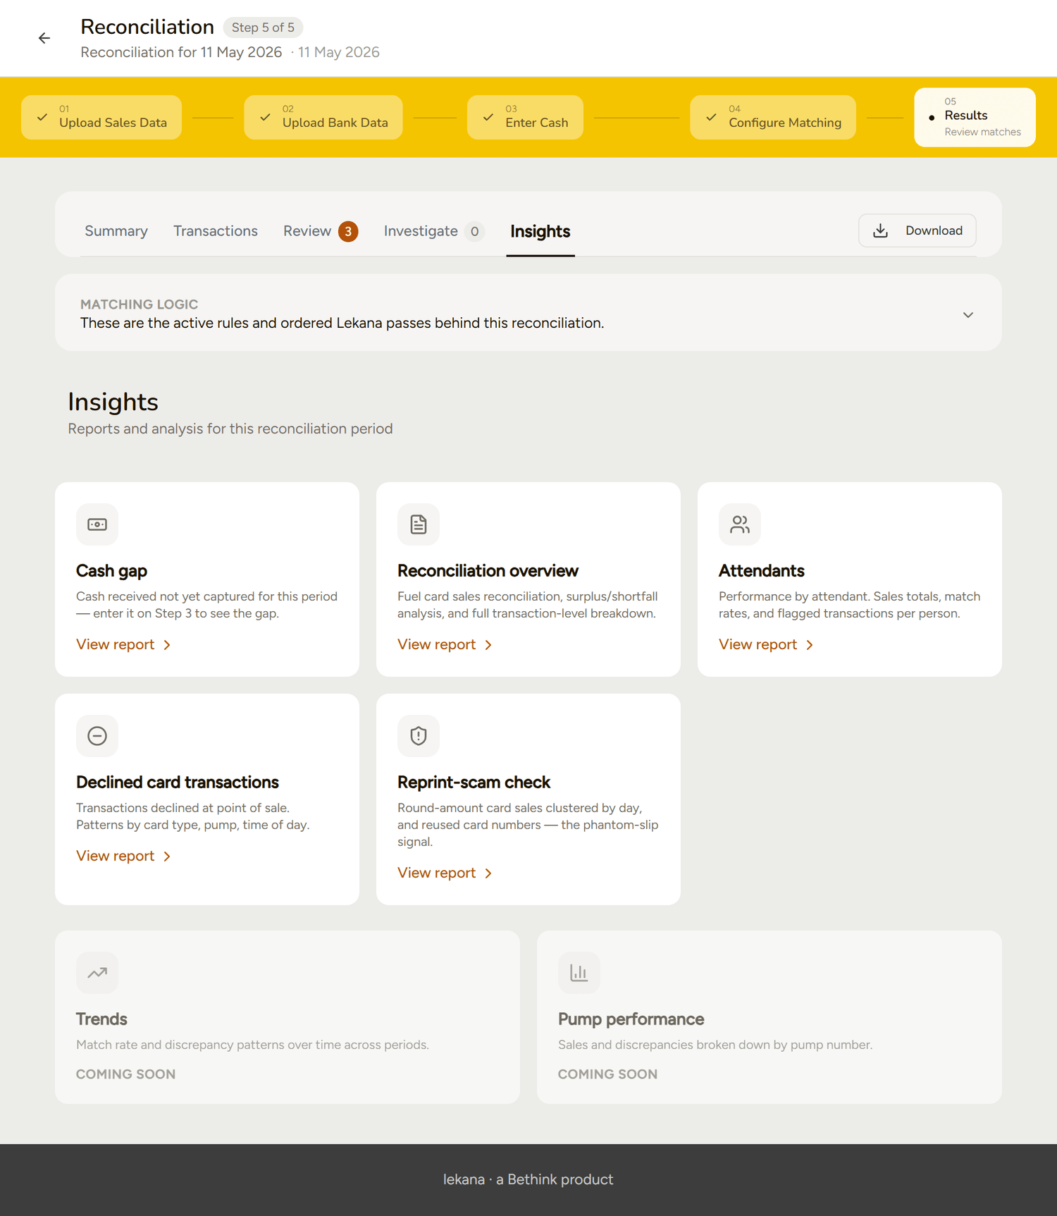Click the Download button
Viewport: 1057px width, 1216px height.
coord(917,231)
